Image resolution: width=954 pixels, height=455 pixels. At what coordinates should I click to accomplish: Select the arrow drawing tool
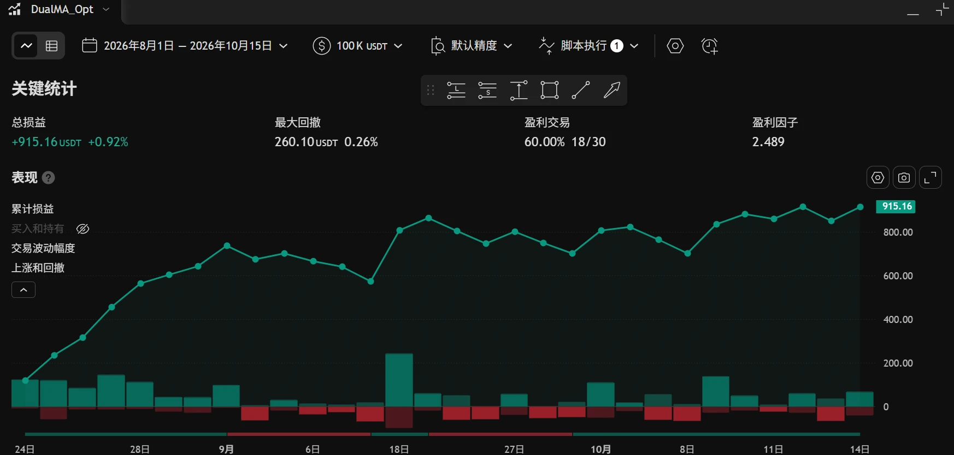[612, 91]
